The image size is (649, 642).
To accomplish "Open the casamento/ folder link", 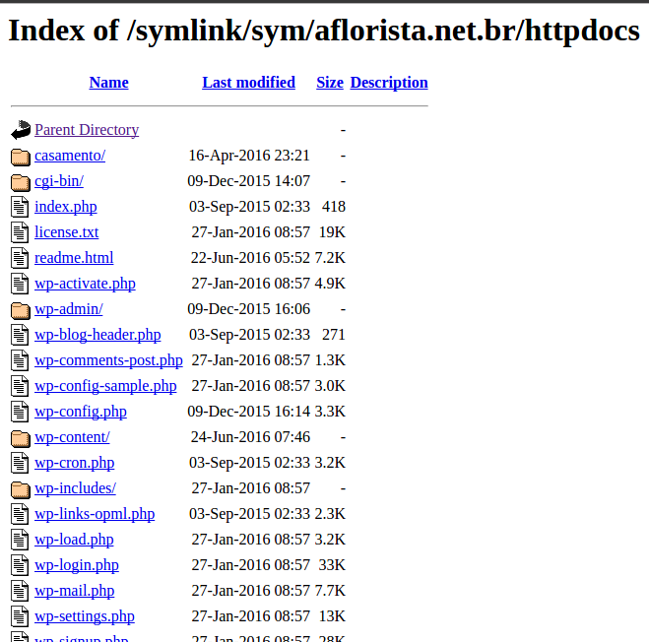I will (70, 156).
